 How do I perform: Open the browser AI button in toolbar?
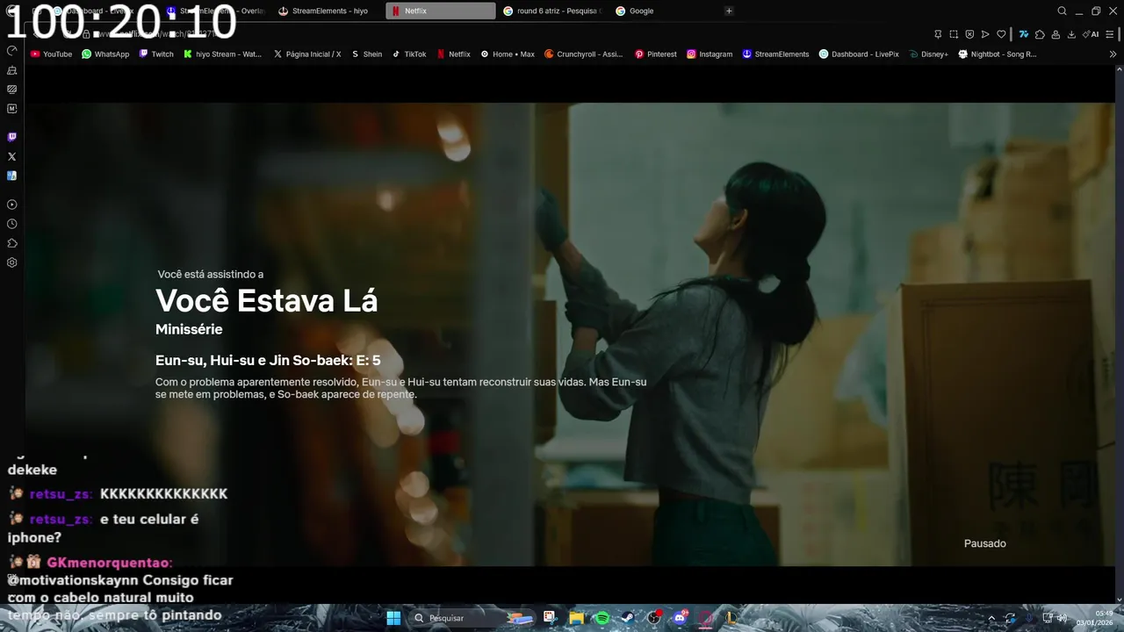[x=1092, y=34]
